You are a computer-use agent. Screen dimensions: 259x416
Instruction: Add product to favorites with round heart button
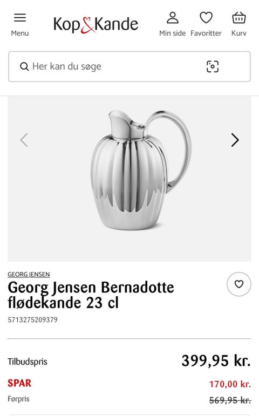(239, 284)
